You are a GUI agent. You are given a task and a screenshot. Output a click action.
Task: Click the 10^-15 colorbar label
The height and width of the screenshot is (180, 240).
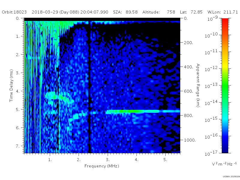coord(211,119)
